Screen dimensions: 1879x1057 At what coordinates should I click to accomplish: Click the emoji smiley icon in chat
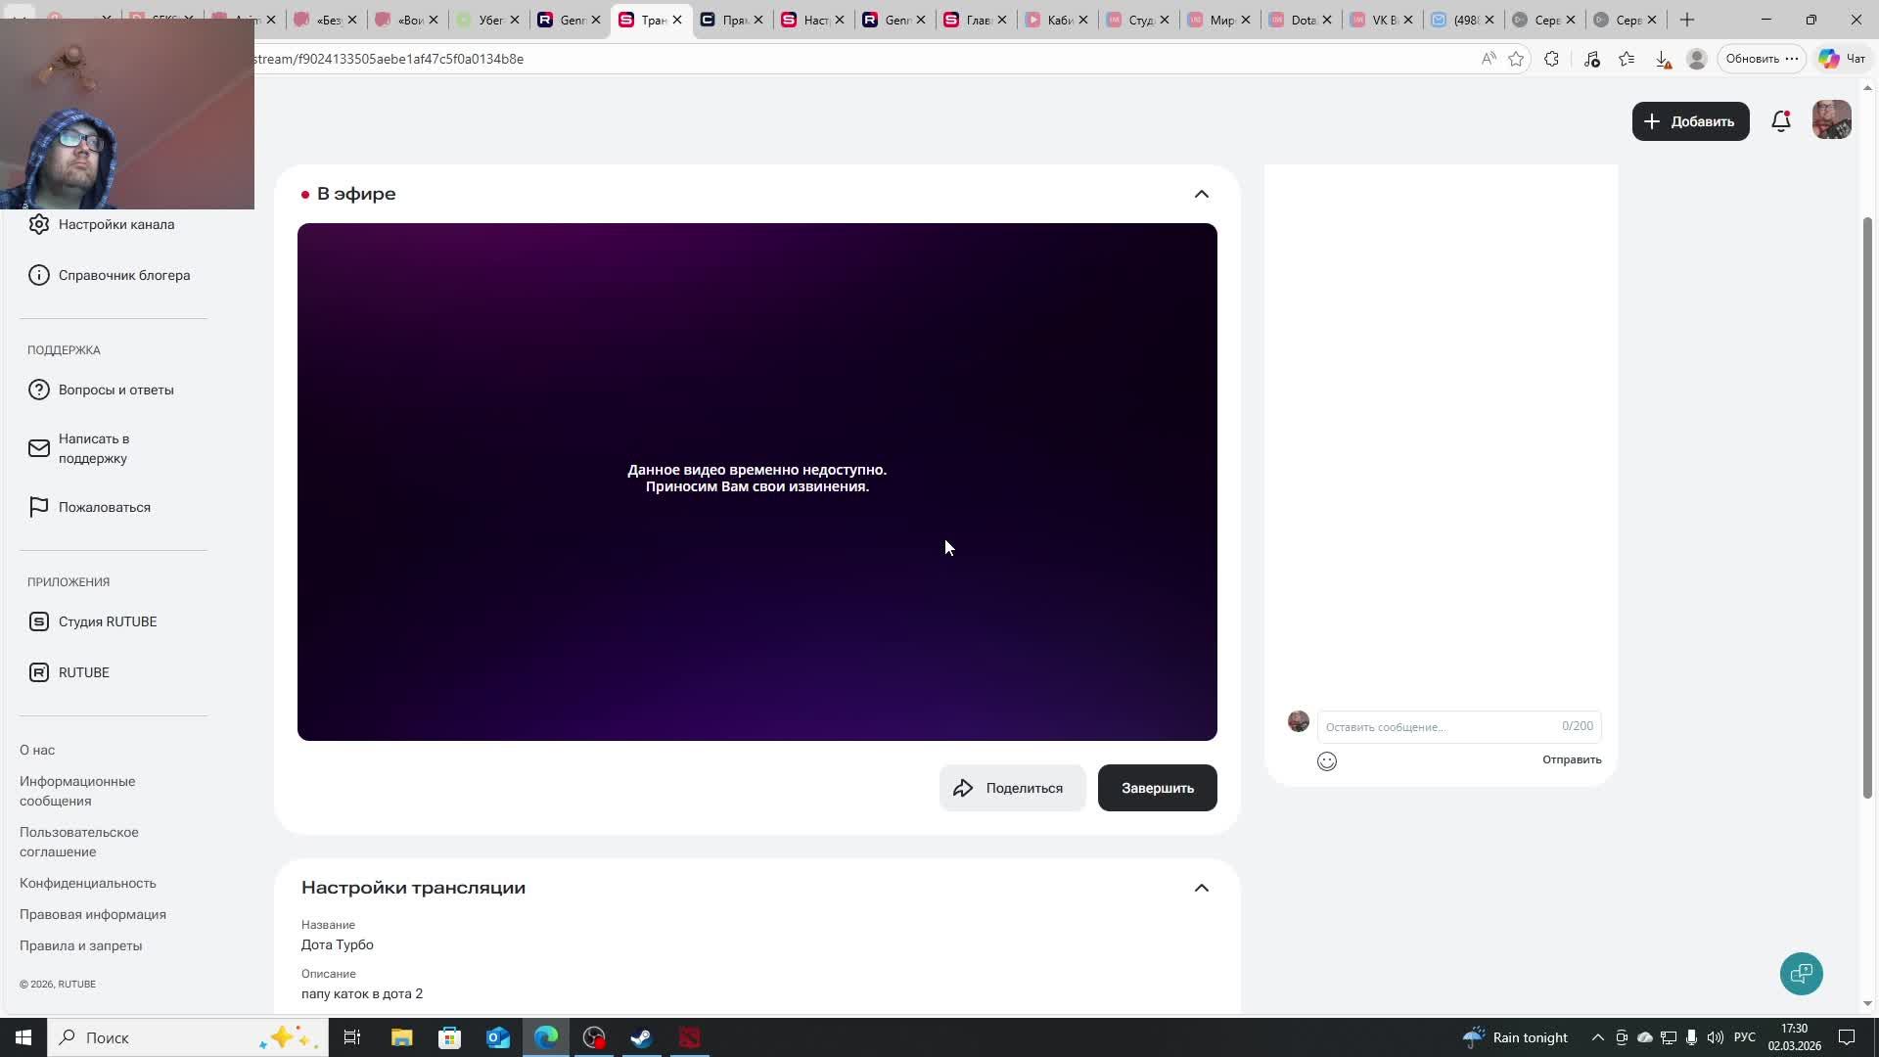pos(1327,761)
